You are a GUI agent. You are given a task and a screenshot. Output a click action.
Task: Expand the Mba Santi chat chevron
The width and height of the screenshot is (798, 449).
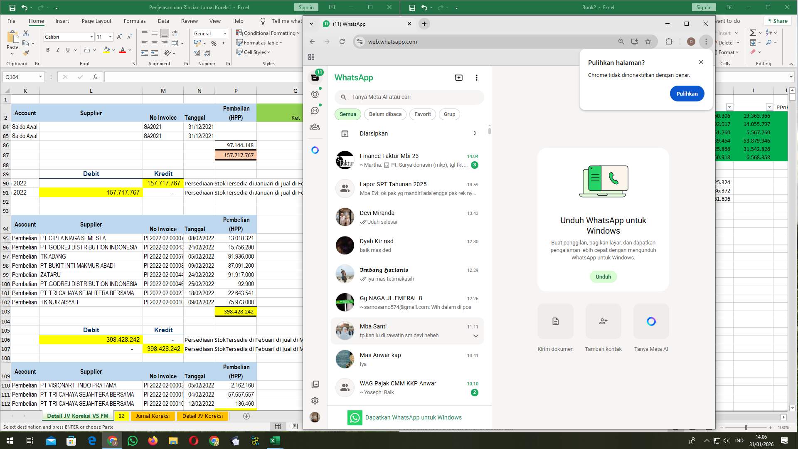point(475,336)
